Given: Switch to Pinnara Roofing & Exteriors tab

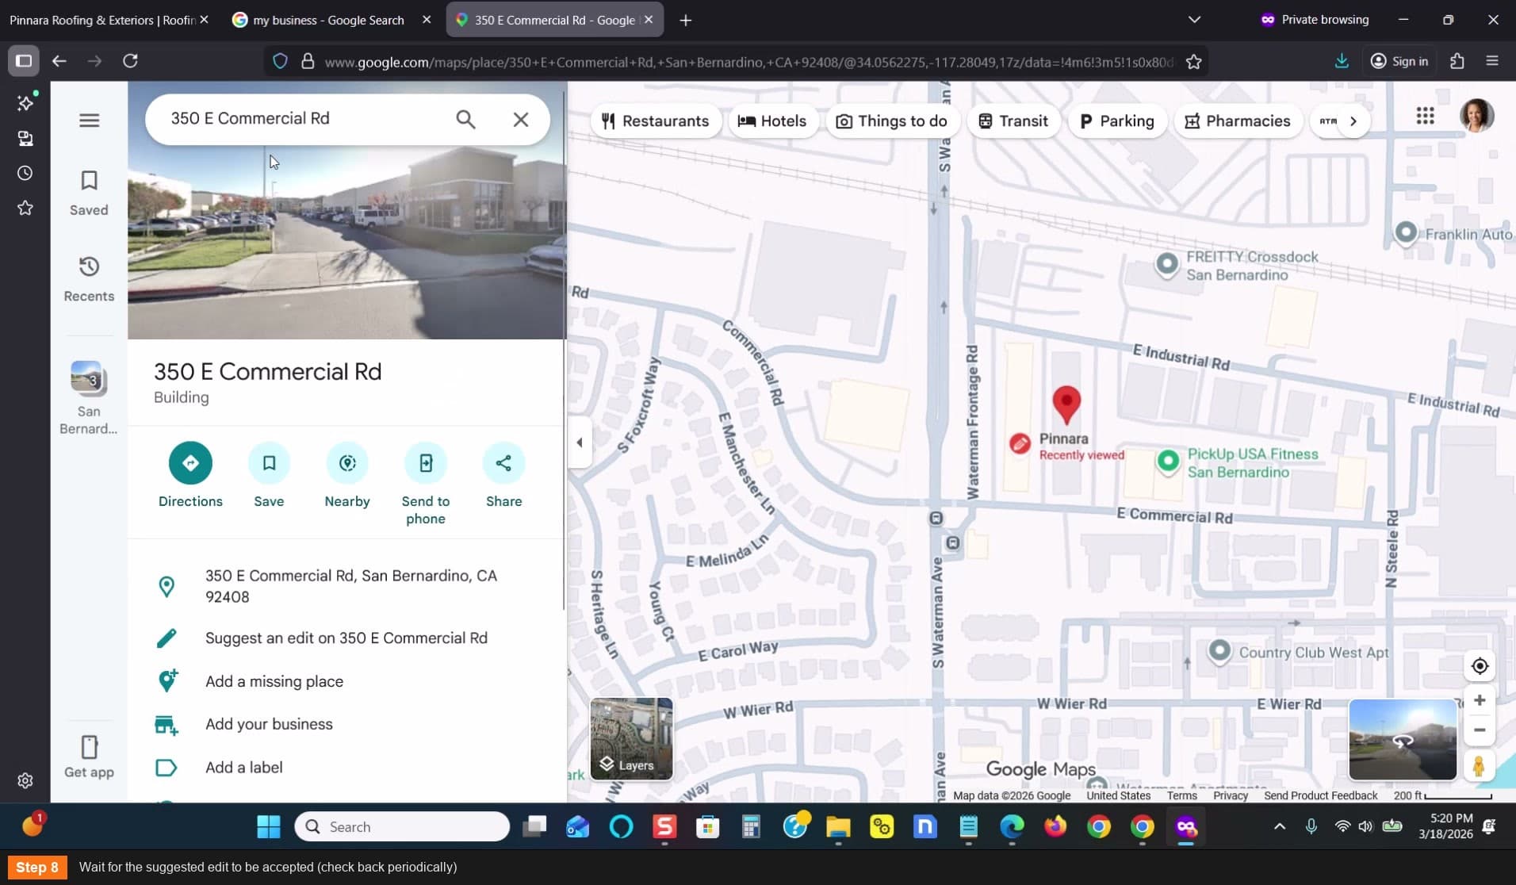Looking at the screenshot, I should click(103, 20).
